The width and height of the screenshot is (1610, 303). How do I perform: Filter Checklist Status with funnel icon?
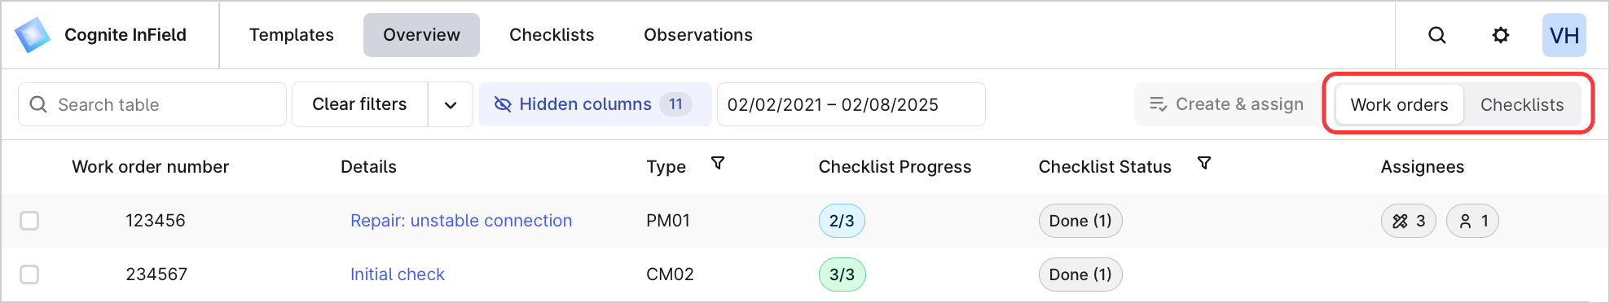[x=1204, y=164]
